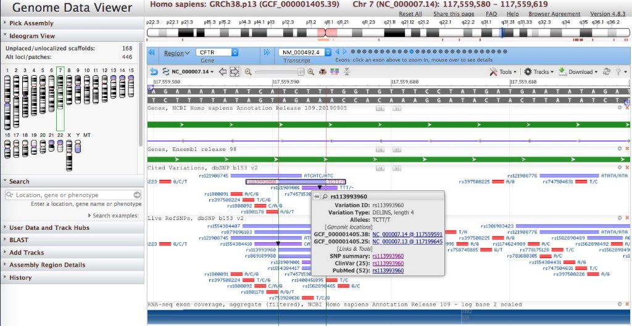
Task: Go to previous feature in Ensembl track
Action: [x=380, y=149]
